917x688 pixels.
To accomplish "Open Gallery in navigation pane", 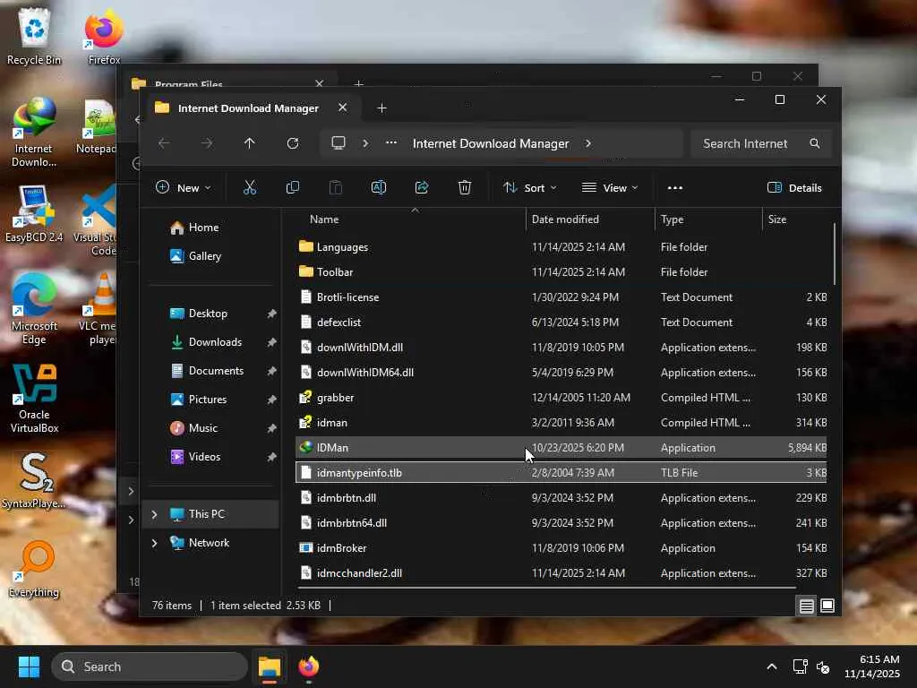I will pyautogui.click(x=205, y=256).
